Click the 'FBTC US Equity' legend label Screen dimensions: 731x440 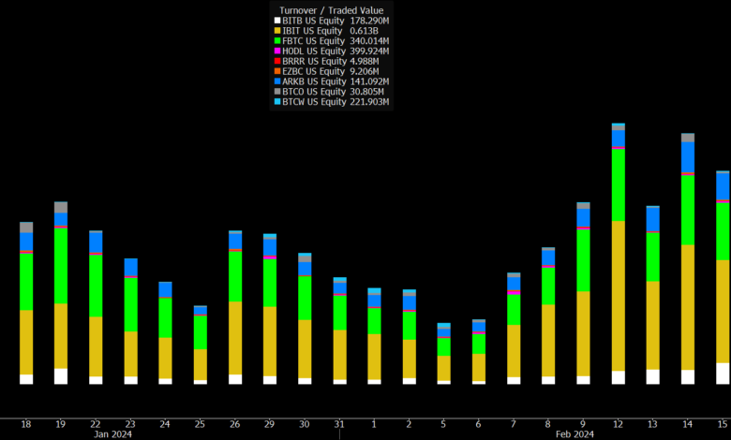[314, 40]
